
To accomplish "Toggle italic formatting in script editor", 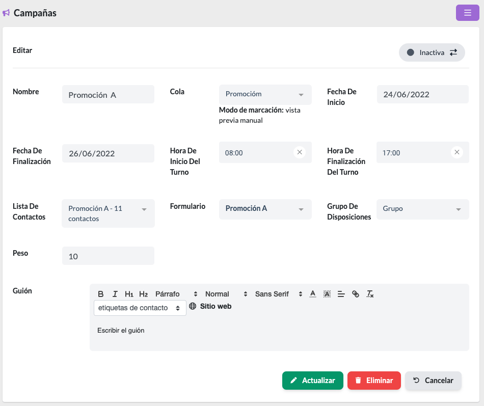I will [115, 294].
